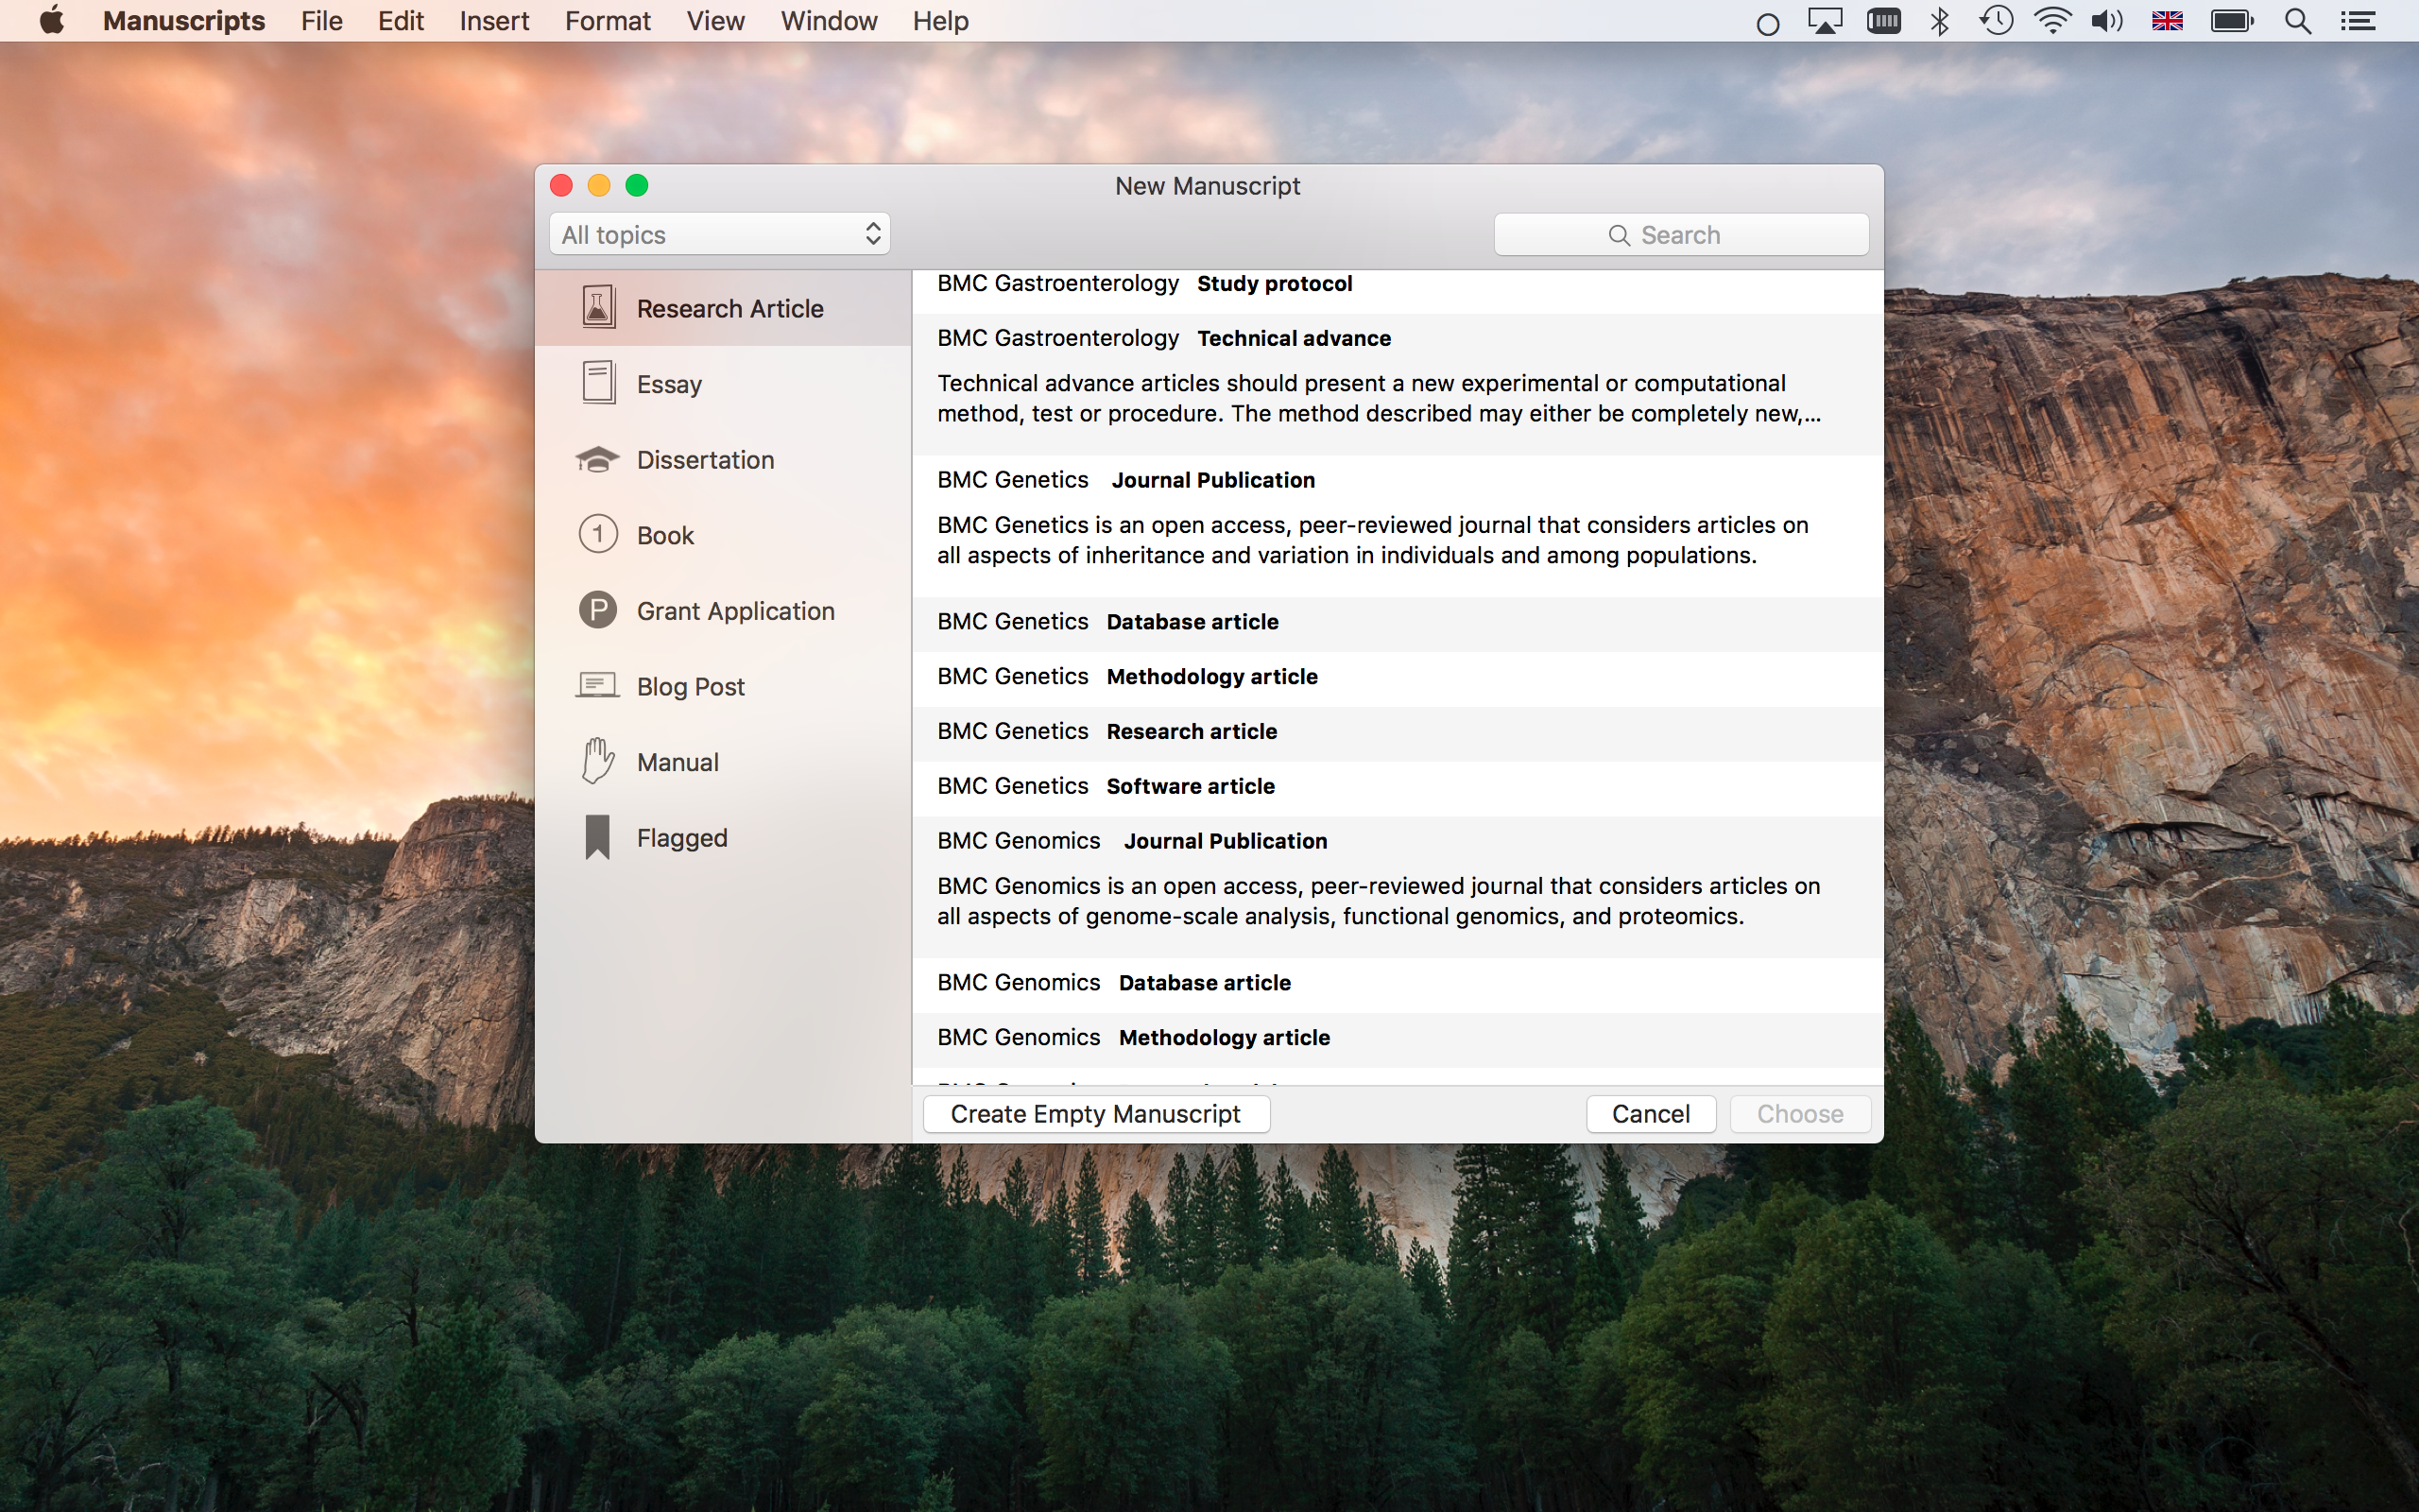The image size is (2419, 1512).
Task: Select the Book category icon
Action: click(598, 534)
